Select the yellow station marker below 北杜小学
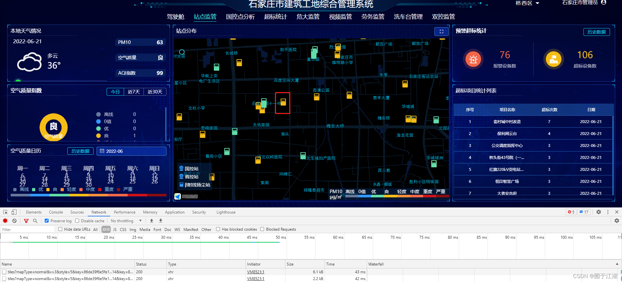622x282 pixels. [x=179, y=117]
